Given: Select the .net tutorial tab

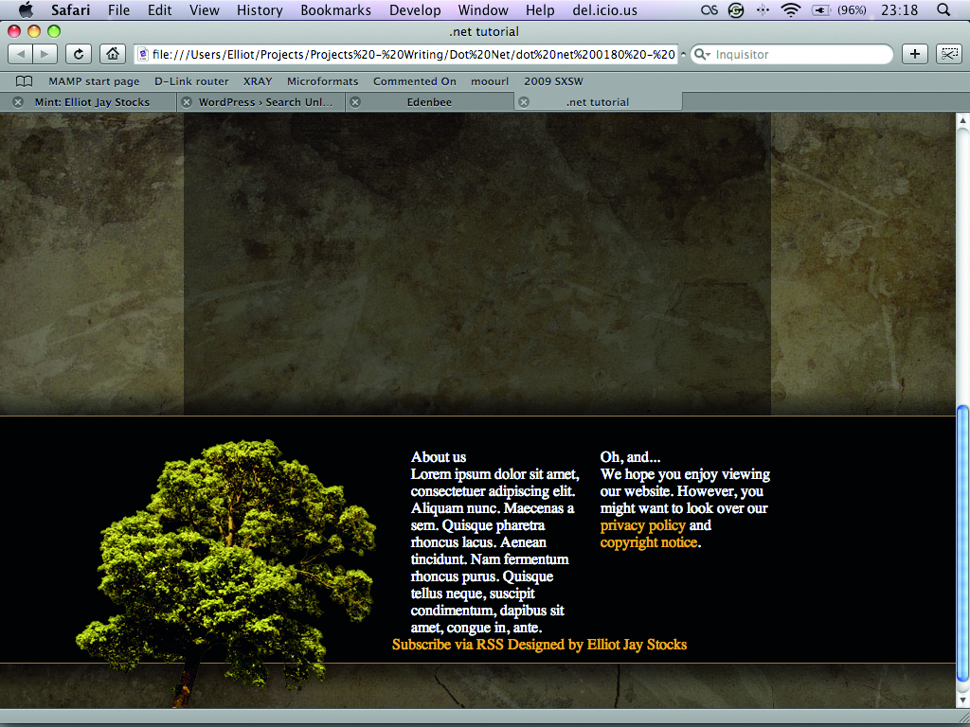Looking at the screenshot, I should coord(598,102).
